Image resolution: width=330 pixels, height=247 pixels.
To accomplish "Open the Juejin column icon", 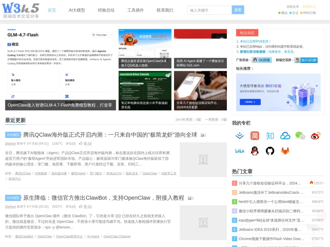I will 240,136.
